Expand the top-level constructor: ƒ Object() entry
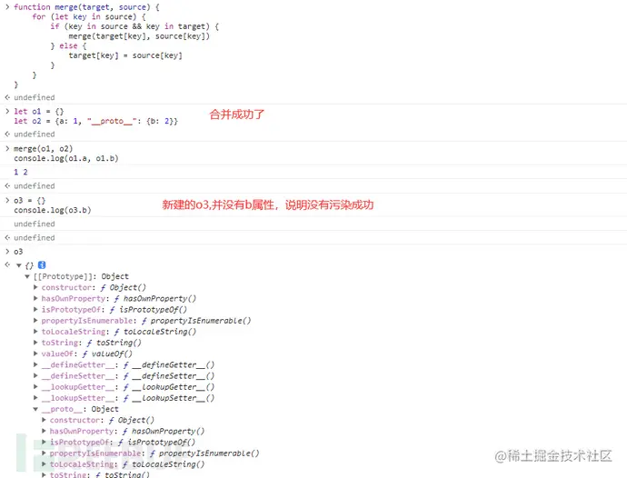Image resolution: width=627 pixels, height=478 pixels. coord(35,287)
